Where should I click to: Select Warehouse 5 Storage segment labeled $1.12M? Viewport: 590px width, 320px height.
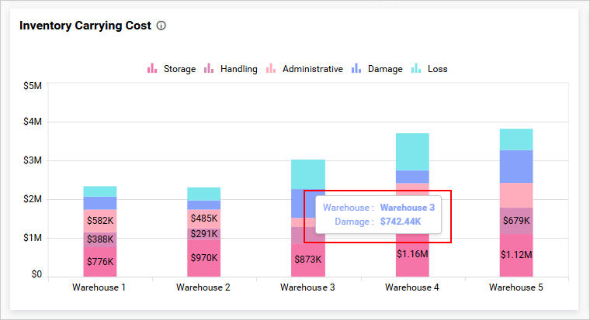(x=516, y=255)
